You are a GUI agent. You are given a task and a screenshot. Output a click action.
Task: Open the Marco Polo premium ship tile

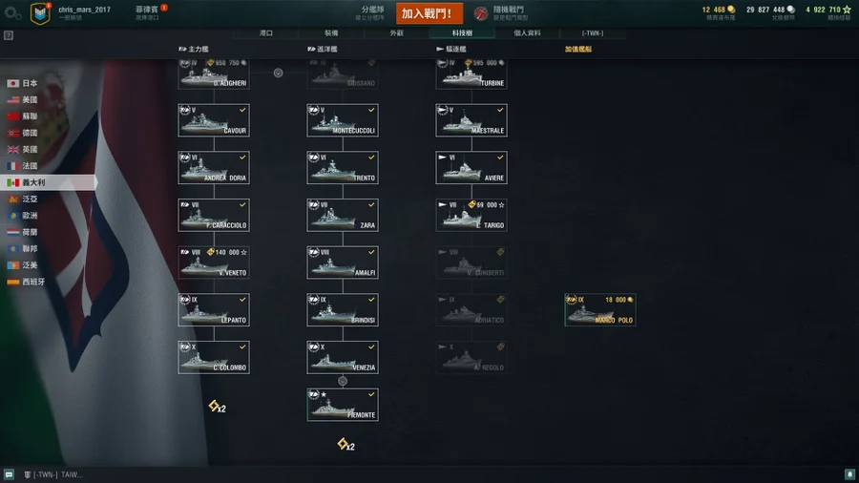click(600, 309)
